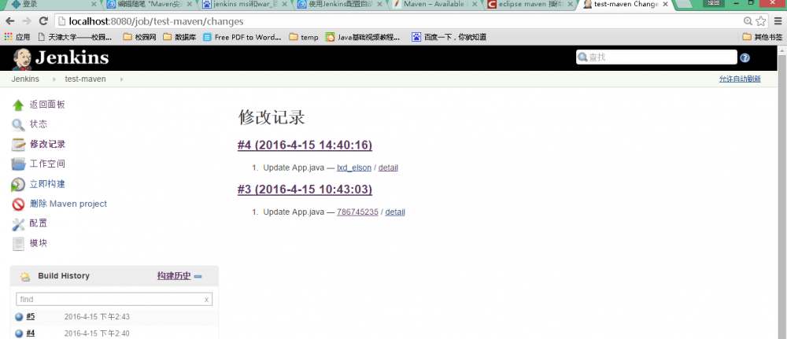The width and height of the screenshot is (787, 339).
Task: Clear the find box with the x icon
Action: [x=206, y=300]
